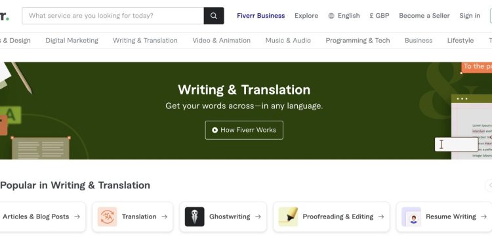The image size is (492, 246).
Task: Click the tagline Get your words across
Action: pyautogui.click(x=244, y=106)
